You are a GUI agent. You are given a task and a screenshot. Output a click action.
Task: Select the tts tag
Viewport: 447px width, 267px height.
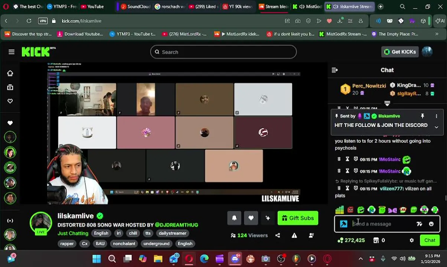(x=148, y=233)
